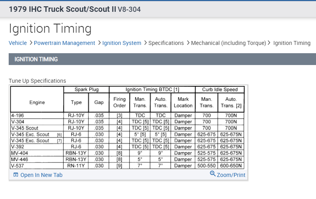The height and width of the screenshot is (199, 316).
Task: Select the Specifications breadcrumb item
Action: click(x=166, y=43)
